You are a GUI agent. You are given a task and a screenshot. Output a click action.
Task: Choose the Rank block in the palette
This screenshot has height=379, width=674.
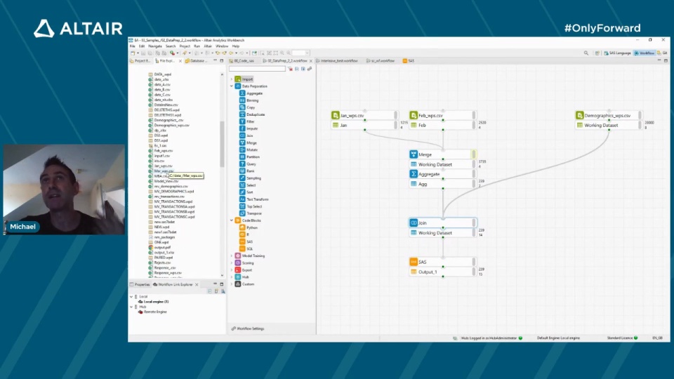pyautogui.click(x=247, y=171)
